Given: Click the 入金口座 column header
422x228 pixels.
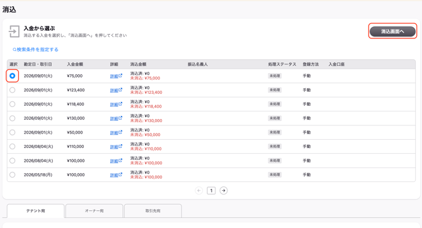Looking at the screenshot, I should (x=336, y=64).
